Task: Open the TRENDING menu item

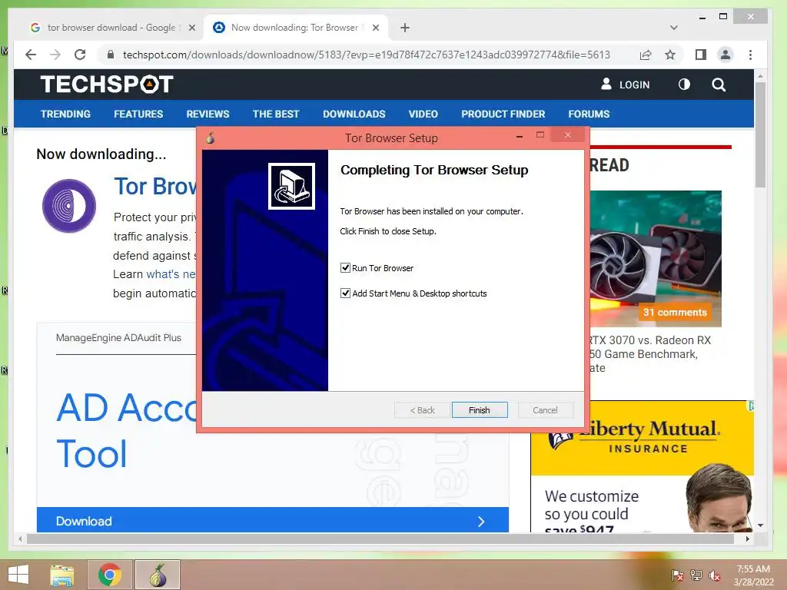Action: pos(66,114)
